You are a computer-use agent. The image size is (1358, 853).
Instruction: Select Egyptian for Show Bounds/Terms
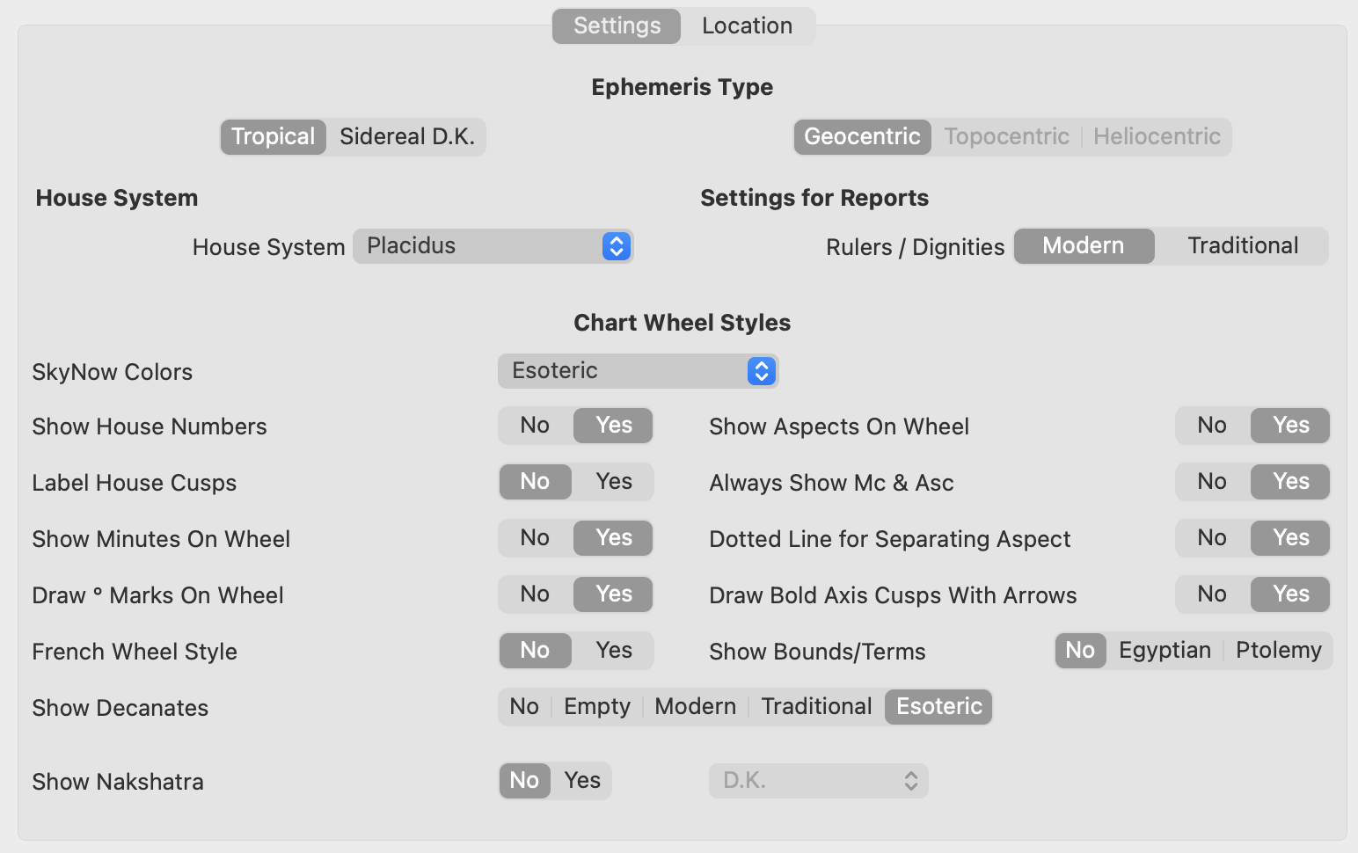(1165, 651)
